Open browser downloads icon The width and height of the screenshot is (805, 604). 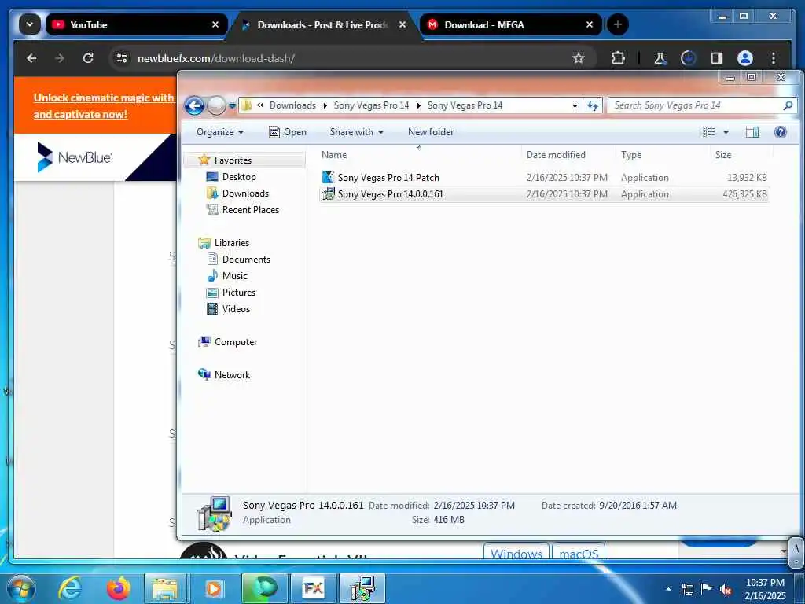coord(689,58)
